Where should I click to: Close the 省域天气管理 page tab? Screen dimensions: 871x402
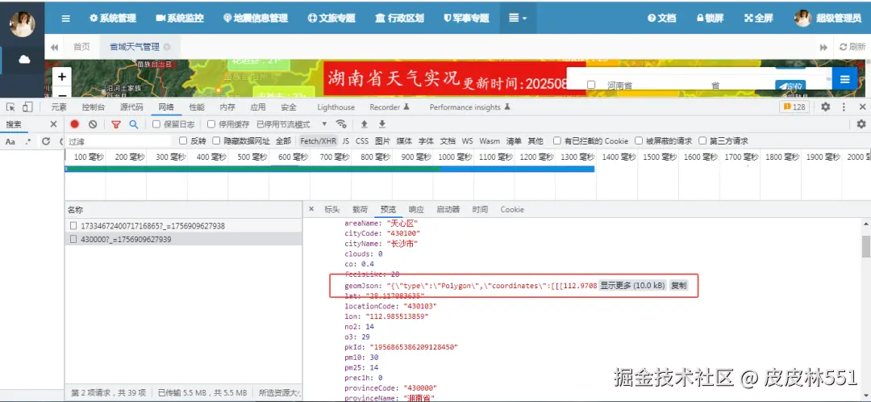[167, 48]
